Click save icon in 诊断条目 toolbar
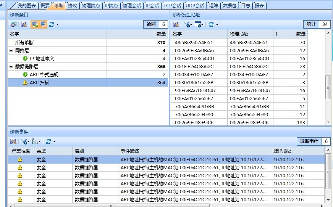This screenshot has height=207, width=333. 24,24
